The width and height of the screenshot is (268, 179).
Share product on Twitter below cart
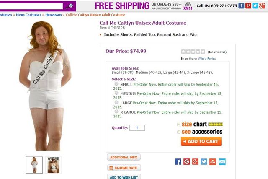click(204, 161)
